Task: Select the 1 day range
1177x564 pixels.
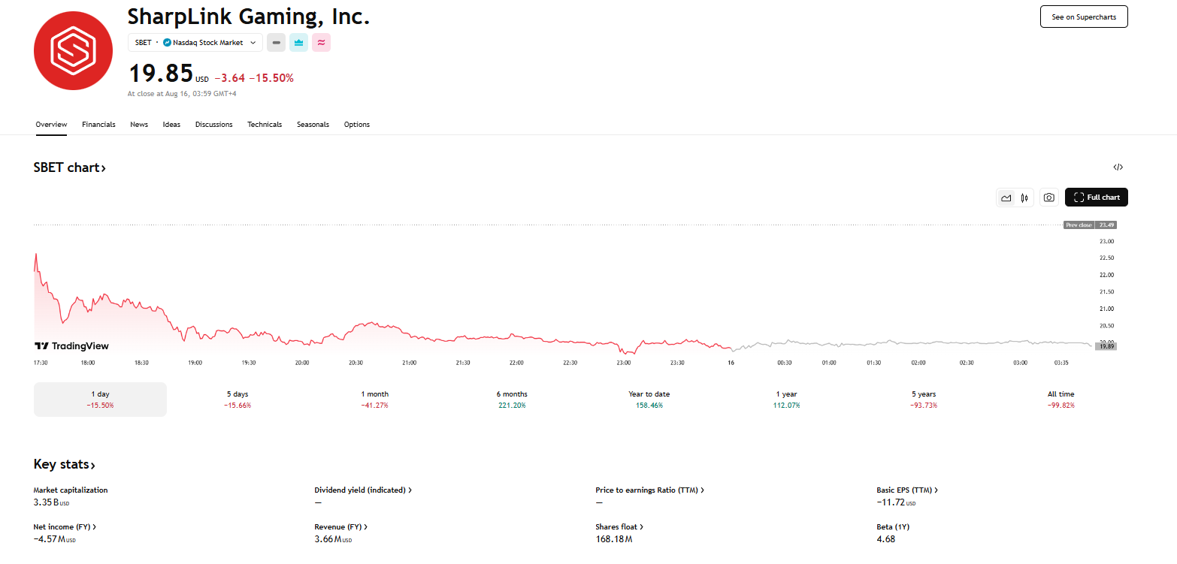Action: [x=100, y=400]
